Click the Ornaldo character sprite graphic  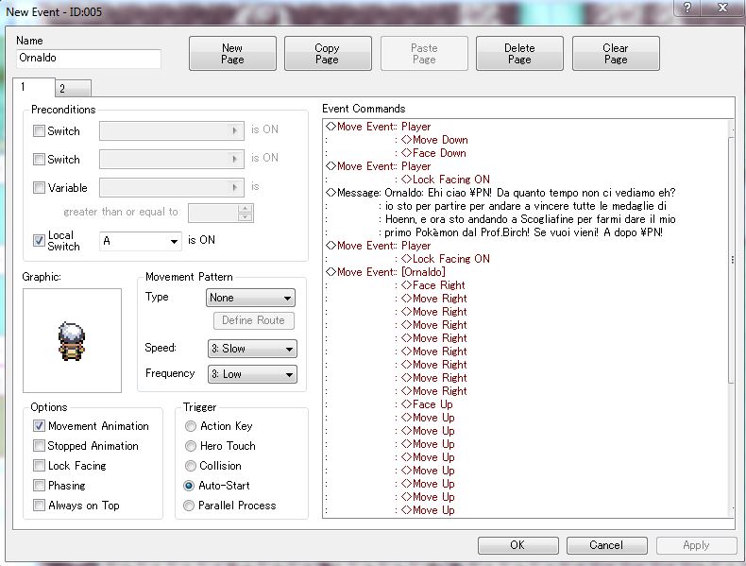click(72, 340)
